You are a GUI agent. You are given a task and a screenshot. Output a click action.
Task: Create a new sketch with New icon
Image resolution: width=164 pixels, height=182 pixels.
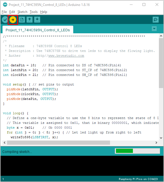[x=22, y=20]
